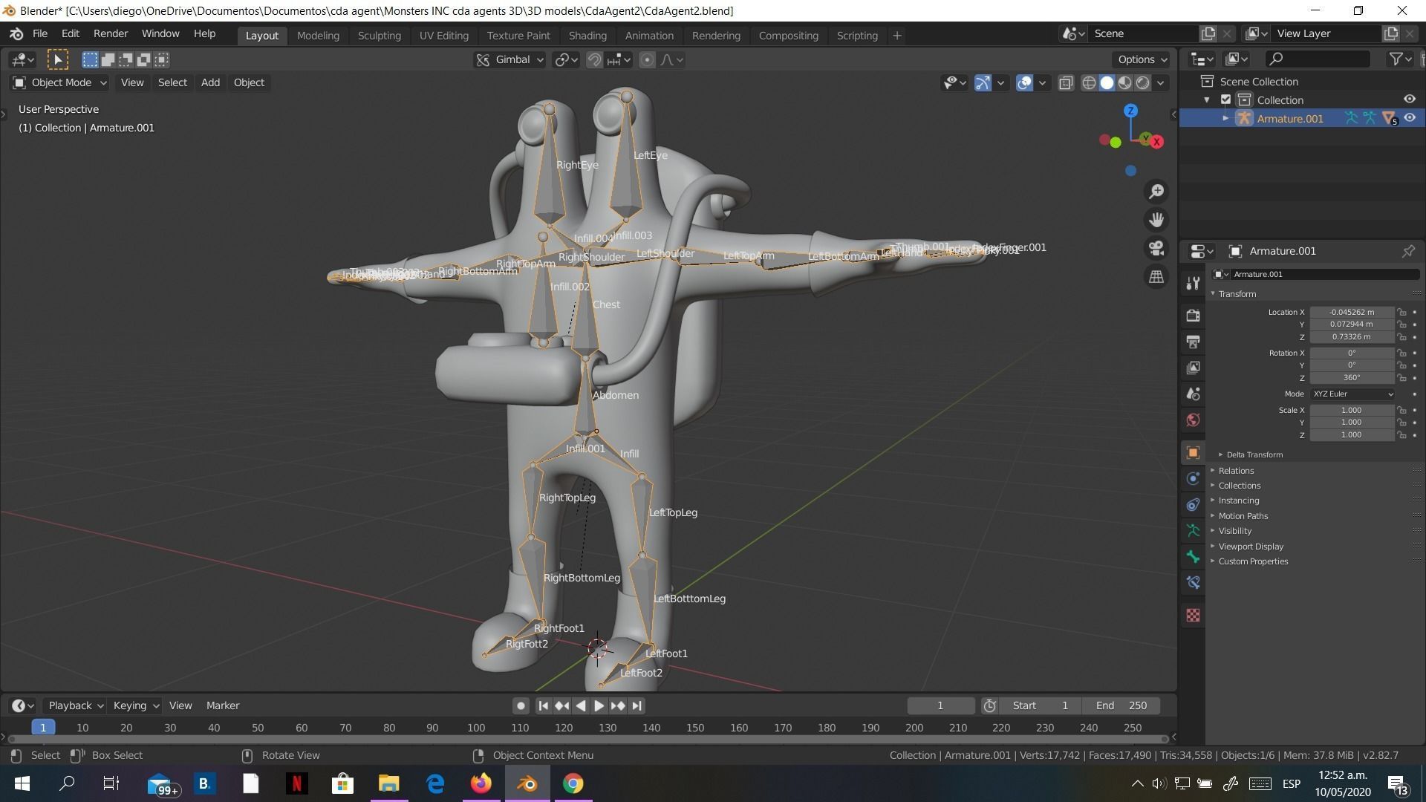
Task: Open the Gimbal orientation dropdown
Action: [x=511, y=59]
